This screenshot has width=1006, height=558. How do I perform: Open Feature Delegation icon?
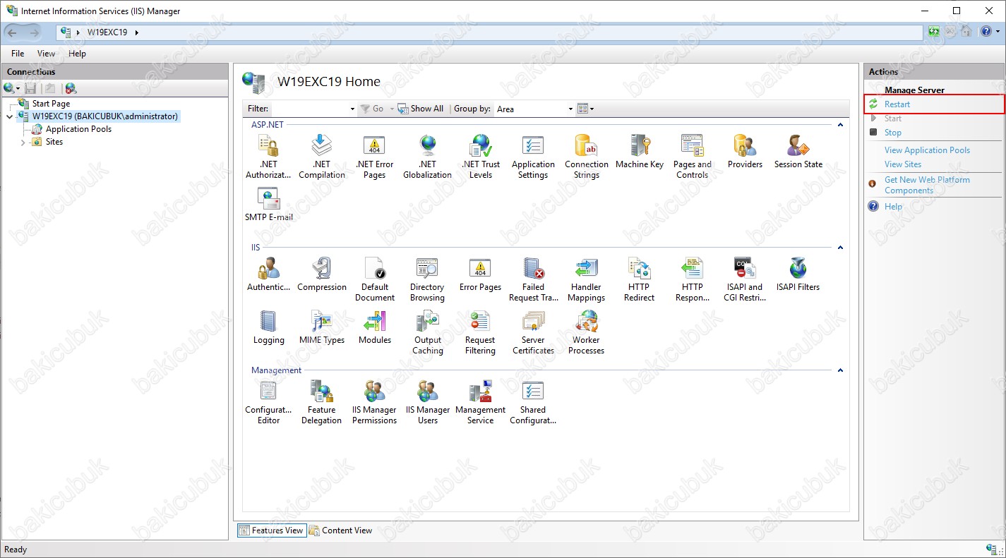[321, 402]
